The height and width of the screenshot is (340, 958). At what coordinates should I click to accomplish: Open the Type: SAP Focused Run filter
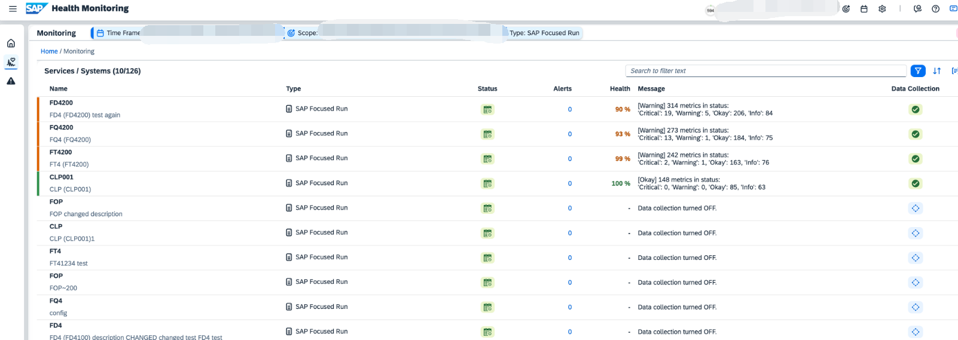pyautogui.click(x=544, y=33)
